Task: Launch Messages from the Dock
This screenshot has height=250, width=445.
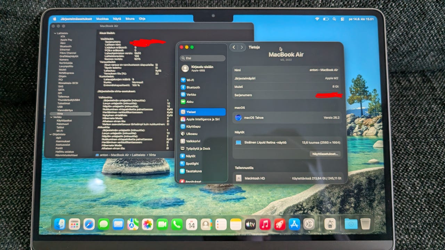Action: tap(104, 224)
